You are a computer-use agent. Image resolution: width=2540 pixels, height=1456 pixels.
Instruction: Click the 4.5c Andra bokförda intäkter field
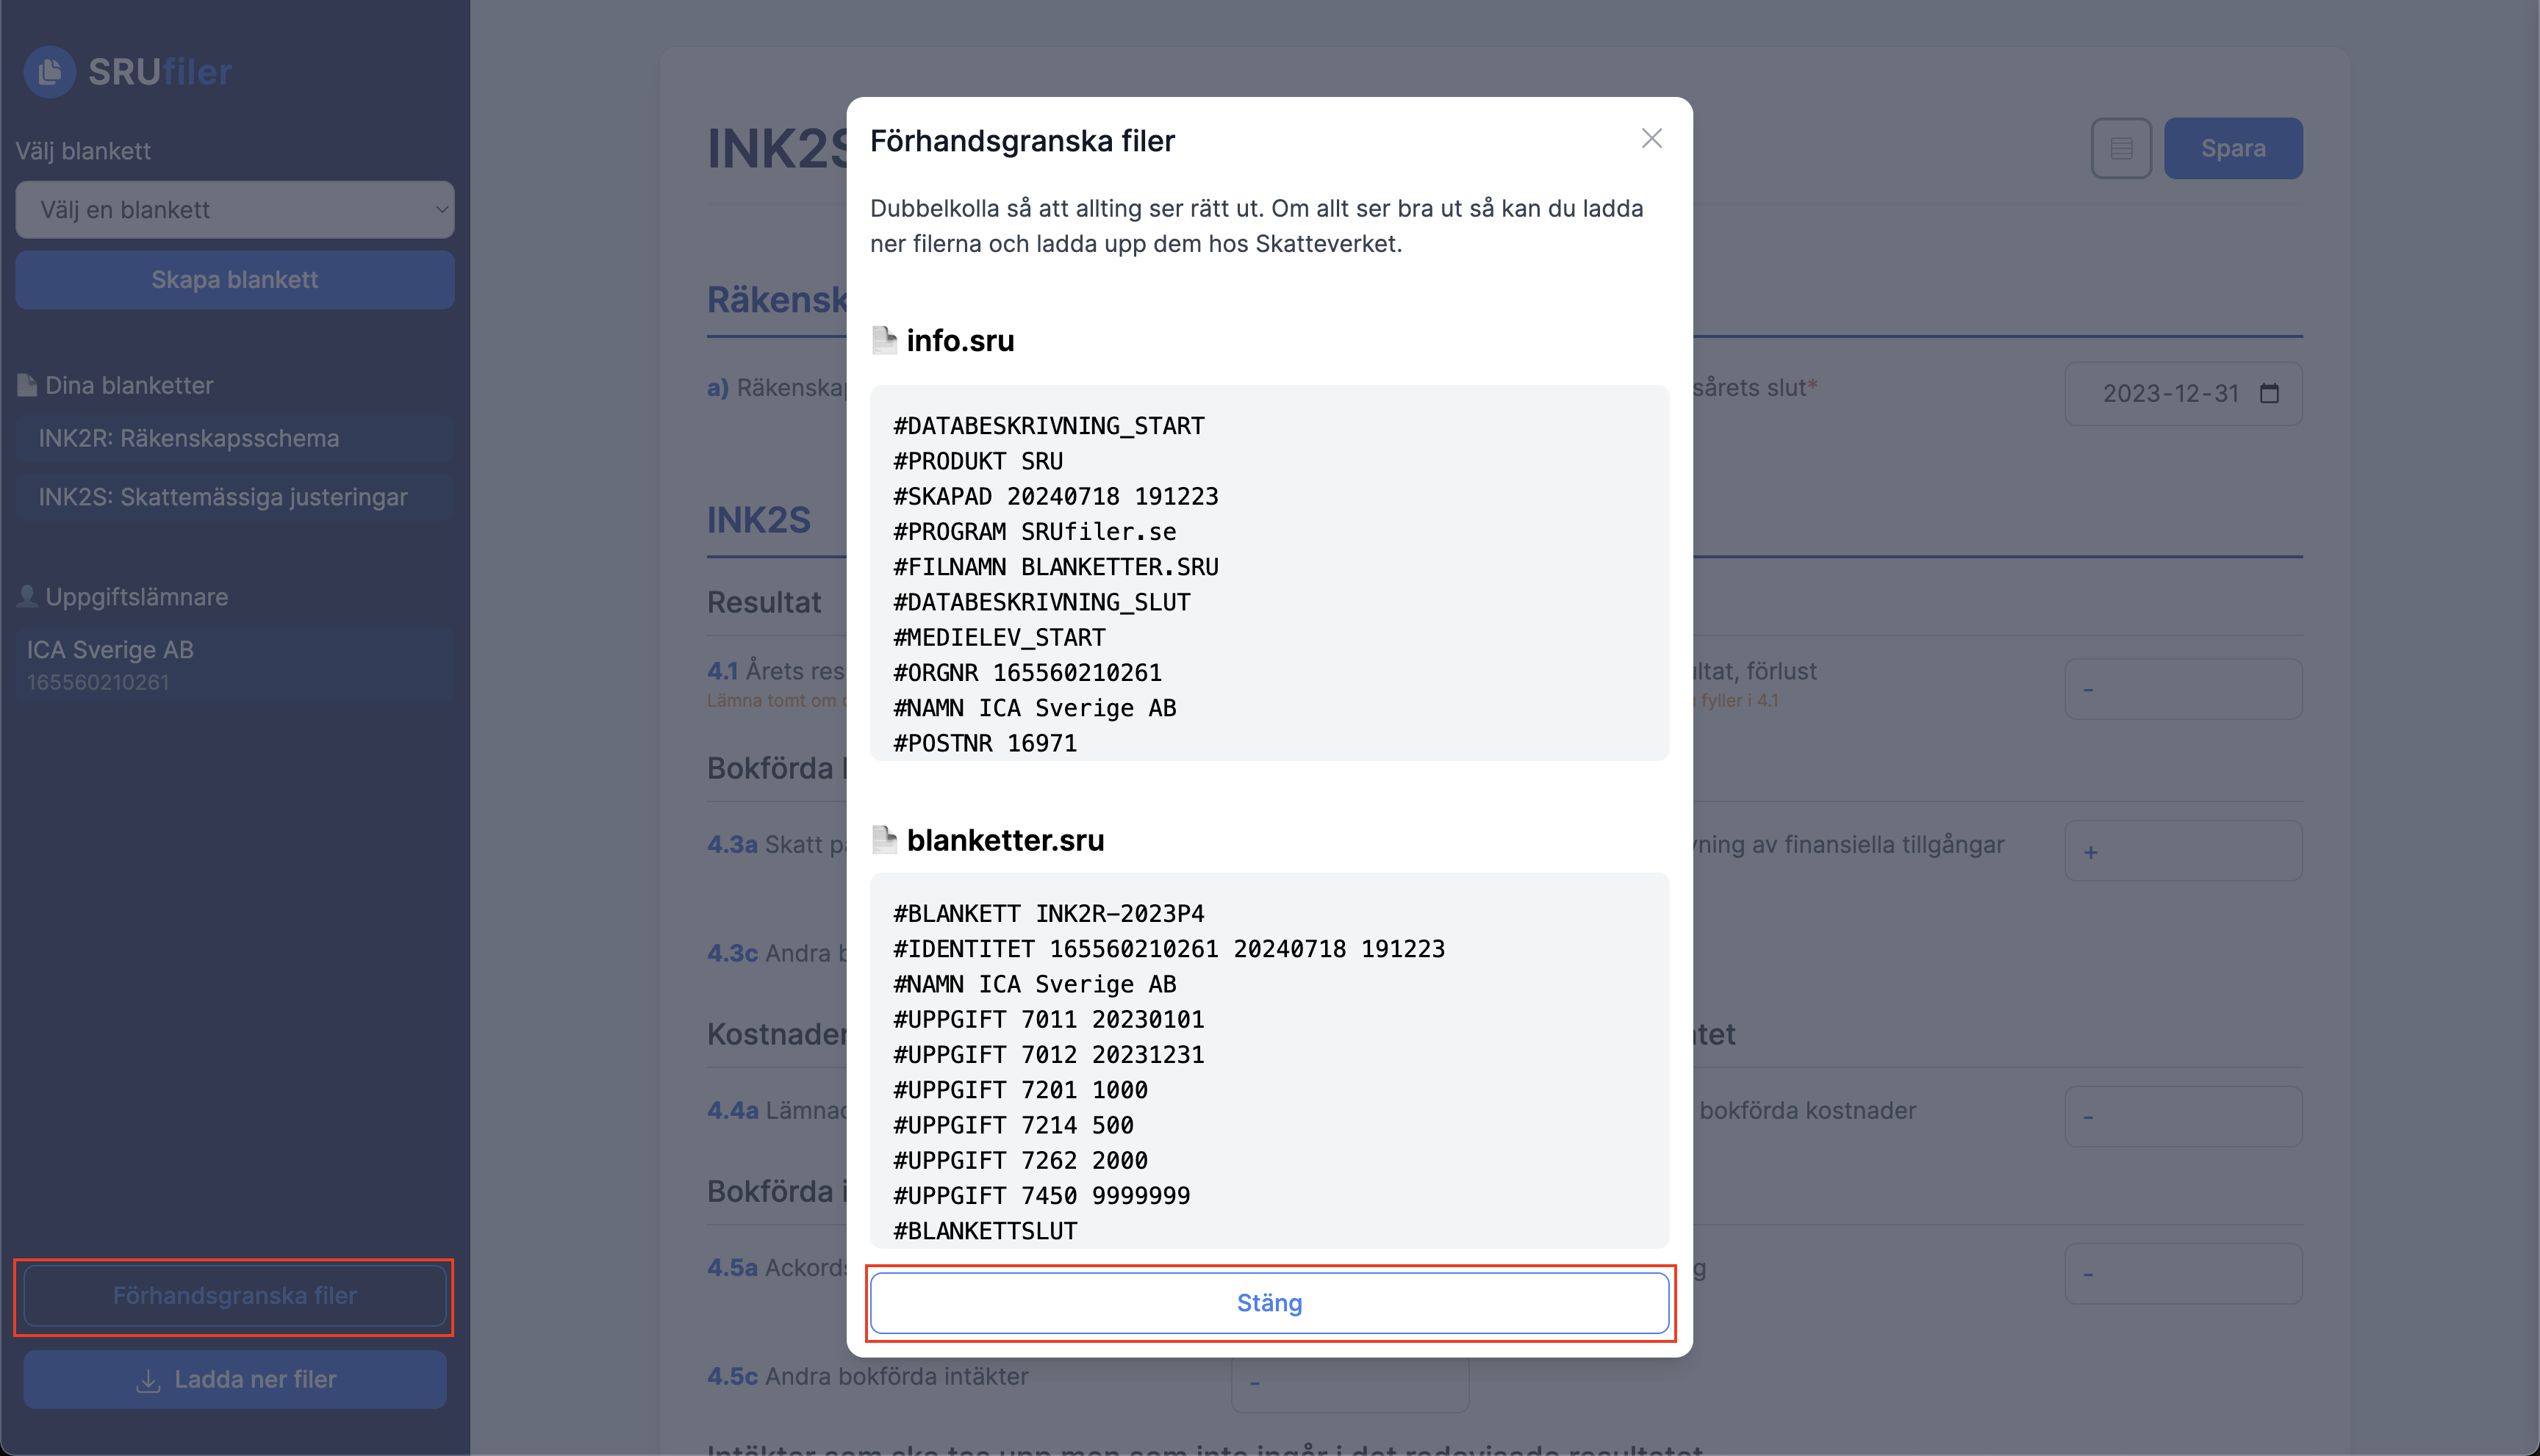(x=1349, y=1383)
